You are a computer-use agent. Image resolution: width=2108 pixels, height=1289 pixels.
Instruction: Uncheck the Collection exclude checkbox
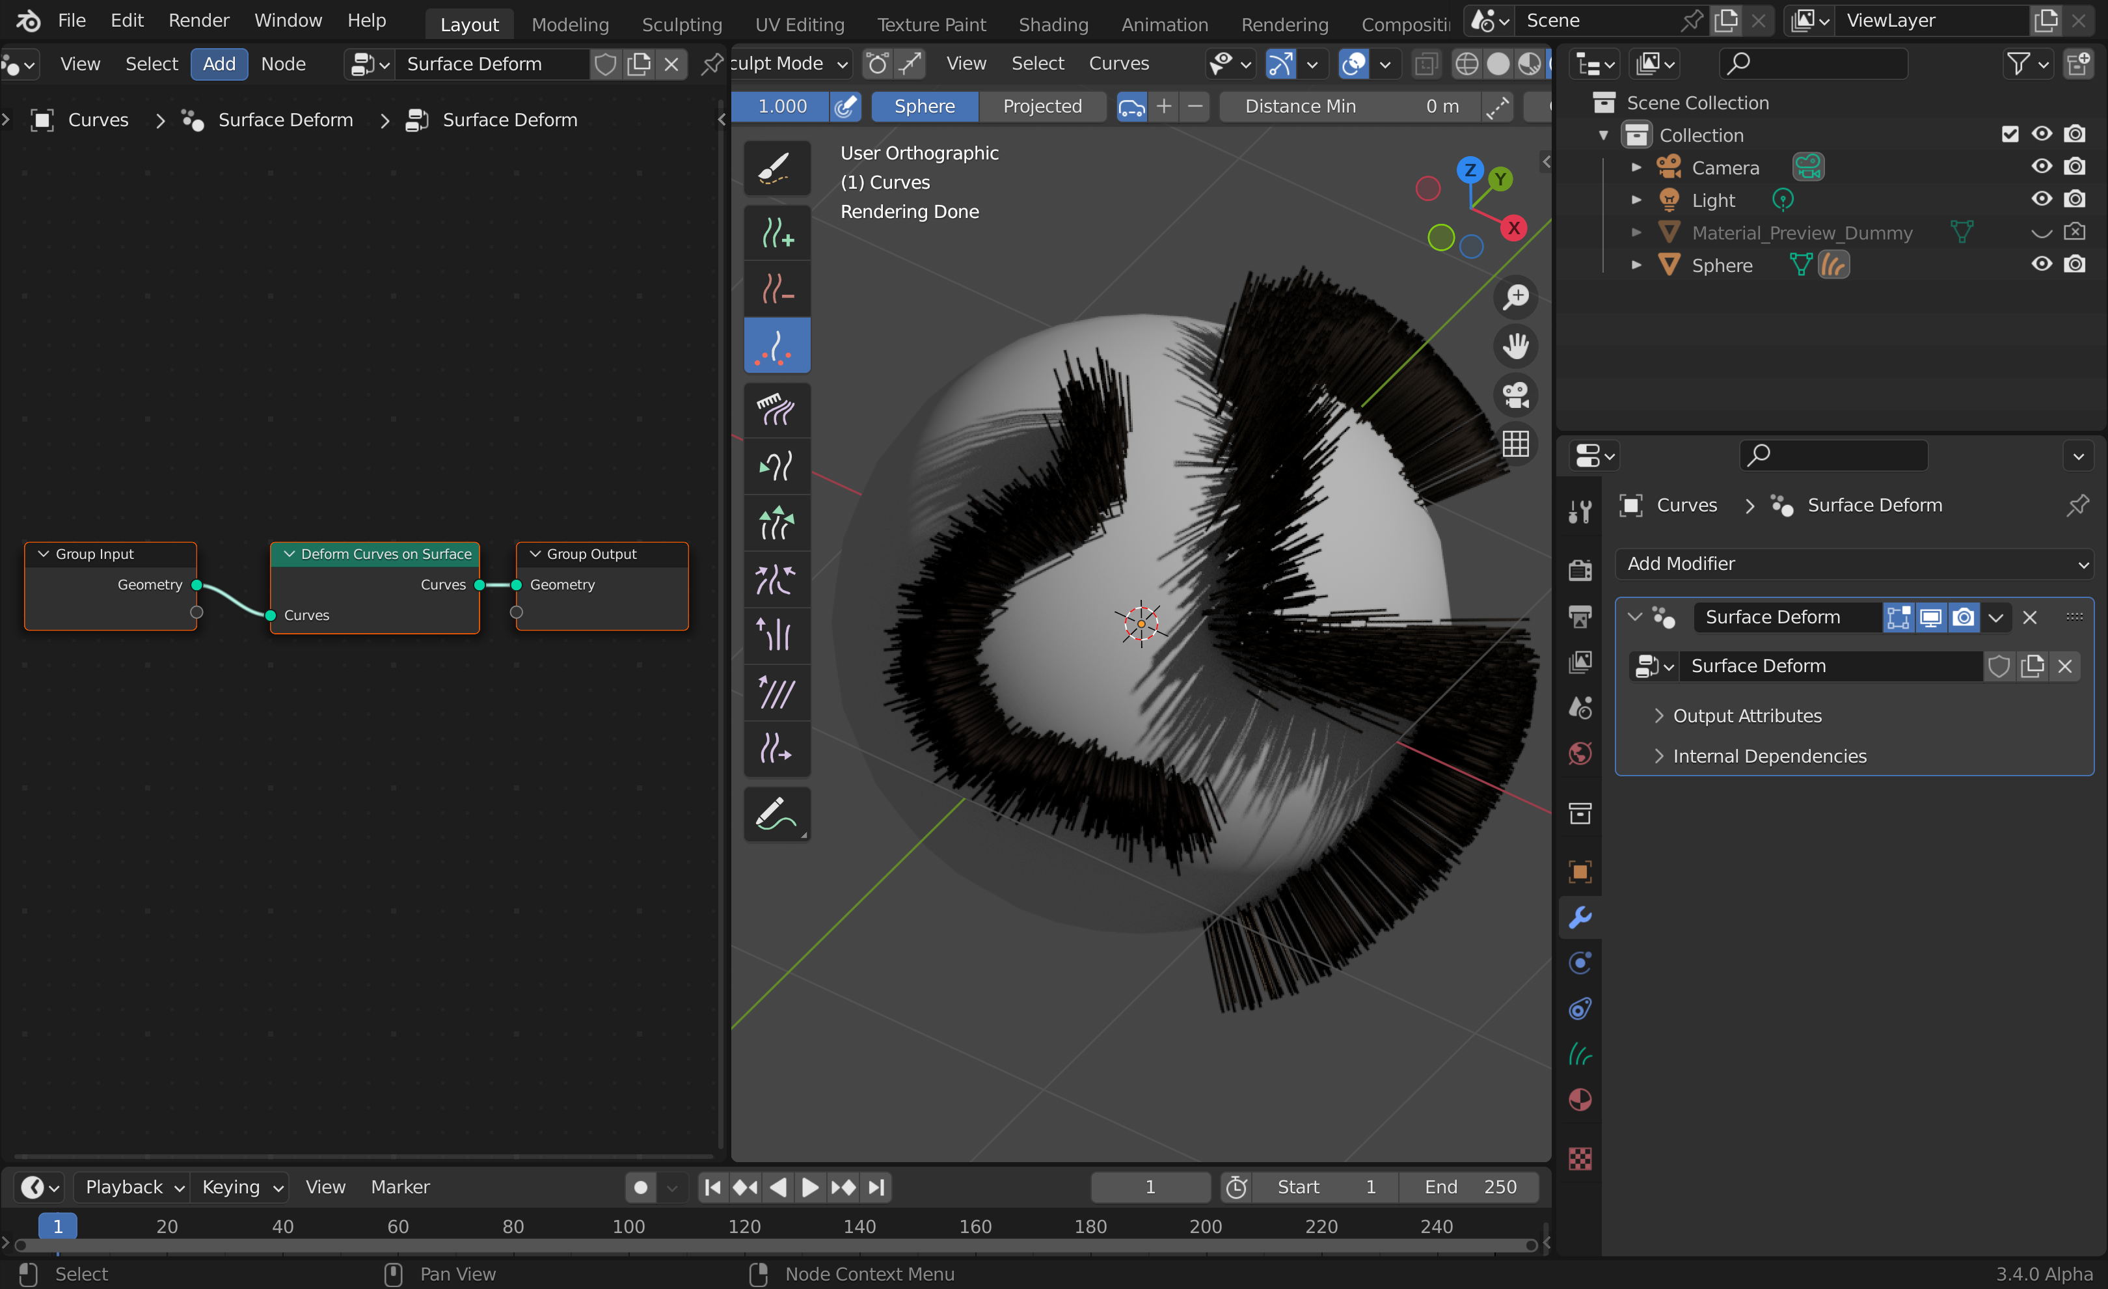2010,134
